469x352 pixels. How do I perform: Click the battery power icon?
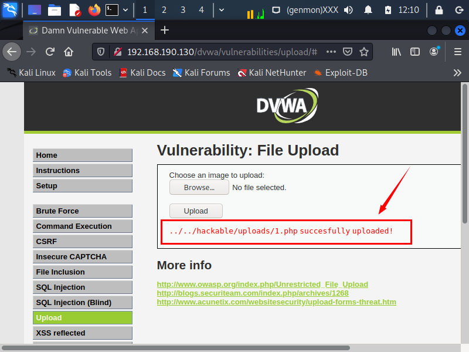click(388, 10)
